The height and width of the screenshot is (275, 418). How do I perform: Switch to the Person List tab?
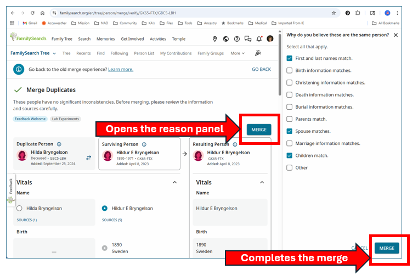pyautogui.click(x=144, y=53)
